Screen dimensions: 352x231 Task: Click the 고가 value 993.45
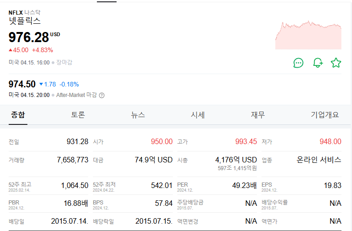point(246,141)
